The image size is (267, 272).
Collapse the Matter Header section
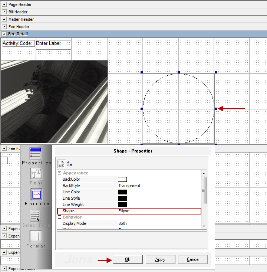click(4, 19)
